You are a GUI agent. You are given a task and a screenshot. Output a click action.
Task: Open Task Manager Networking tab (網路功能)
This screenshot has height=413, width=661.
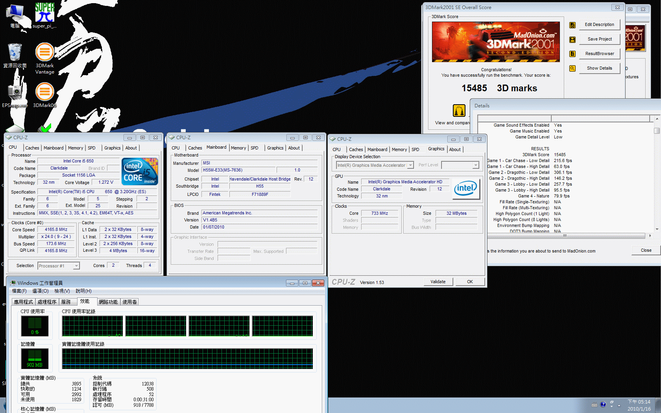[108, 302]
